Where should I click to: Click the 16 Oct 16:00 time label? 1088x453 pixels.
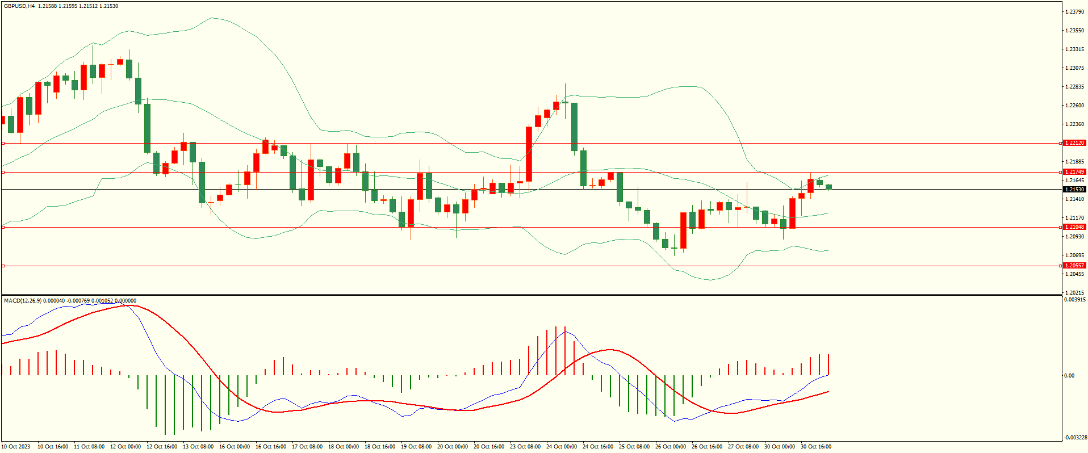271,447
